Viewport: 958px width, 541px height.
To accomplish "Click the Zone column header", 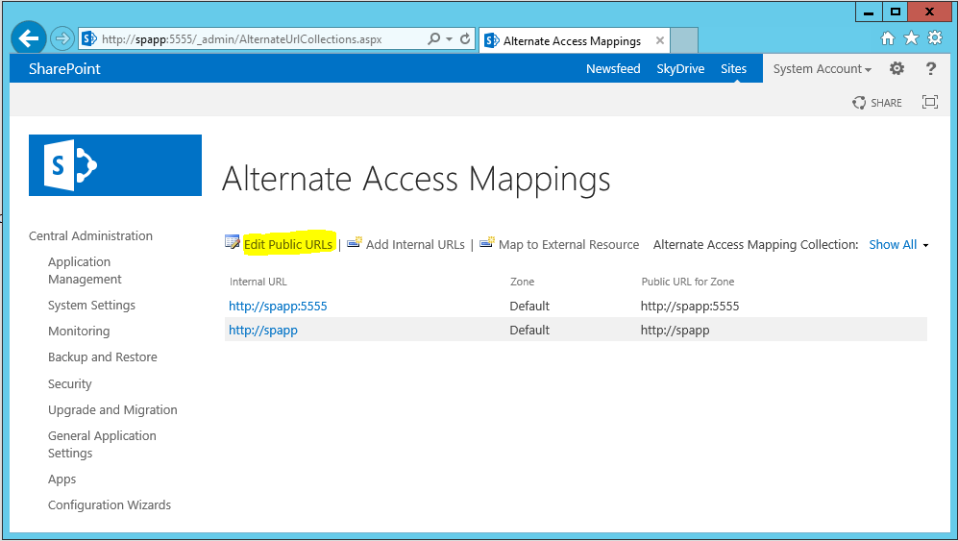I will [523, 282].
